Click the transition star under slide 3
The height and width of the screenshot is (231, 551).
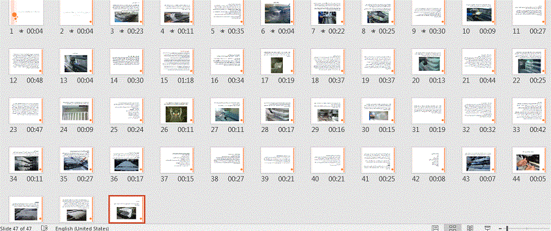pos(122,31)
